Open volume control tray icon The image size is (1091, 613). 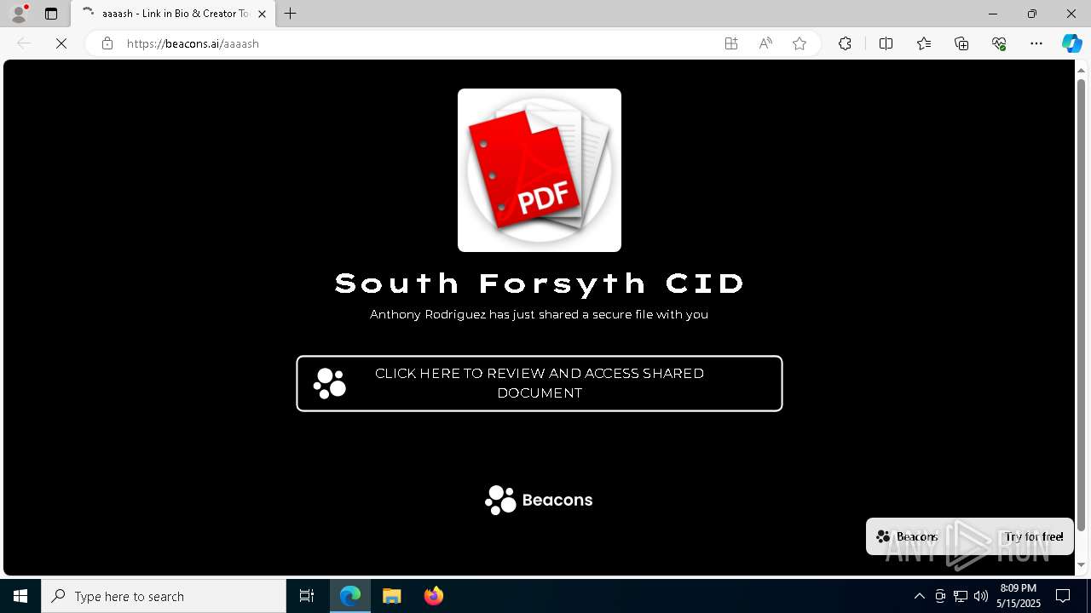click(981, 596)
